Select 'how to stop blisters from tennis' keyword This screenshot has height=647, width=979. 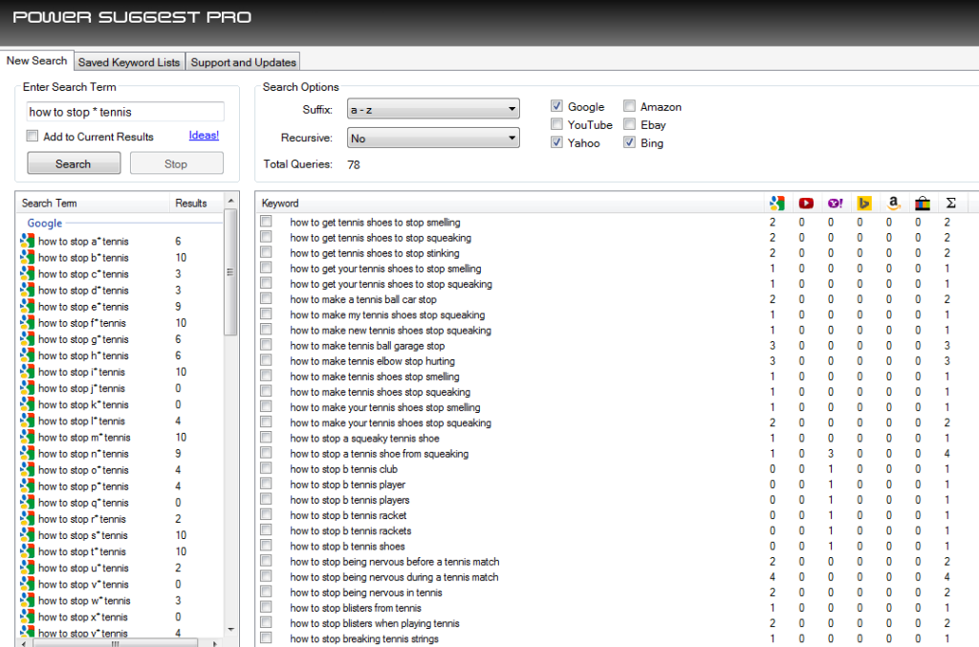point(356,608)
